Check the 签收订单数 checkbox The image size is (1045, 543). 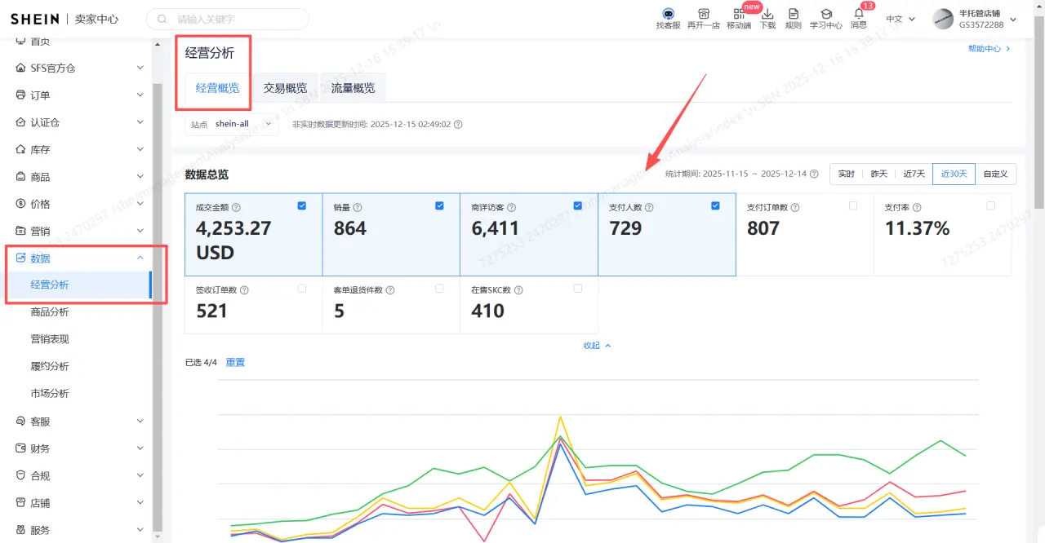302,289
